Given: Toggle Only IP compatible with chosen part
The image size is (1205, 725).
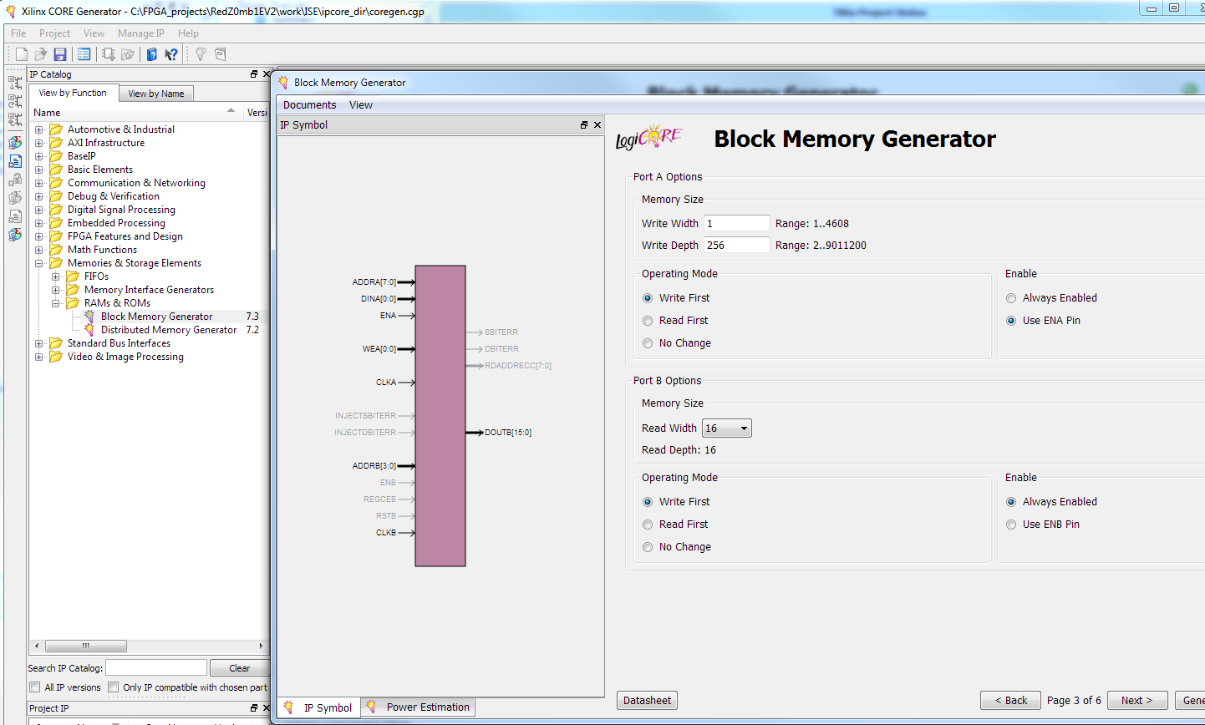Looking at the screenshot, I should pos(113,687).
